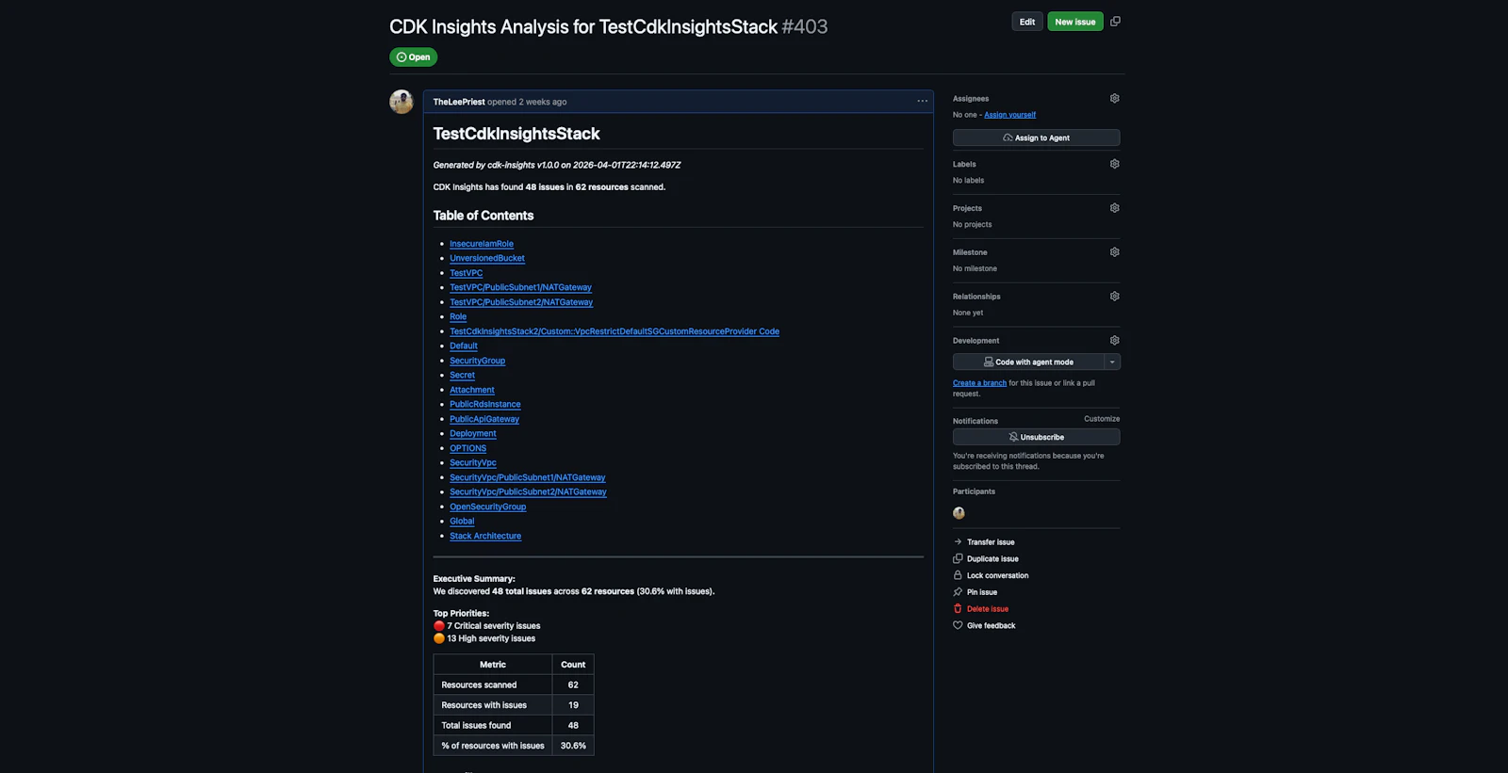The width and height of the screenshot is (1508, 773).
Task: Open the Labels gear settings
Action: coord(1115,164)
